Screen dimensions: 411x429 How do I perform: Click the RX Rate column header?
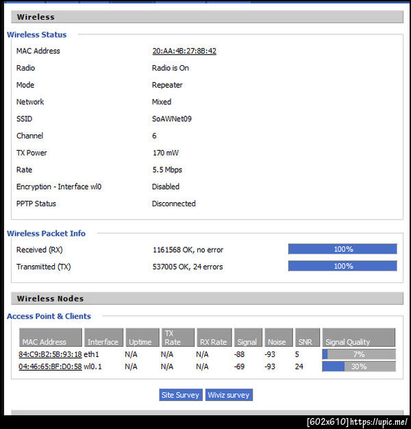point(214,338)
